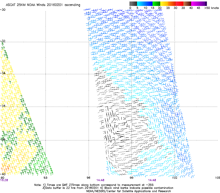Click the latitude label '-40'
Viewport: 220px width, 193px height.
[3, 174]
